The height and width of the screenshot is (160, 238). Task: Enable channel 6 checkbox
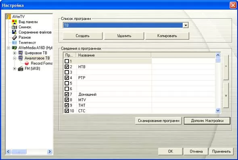coord(67,89)
